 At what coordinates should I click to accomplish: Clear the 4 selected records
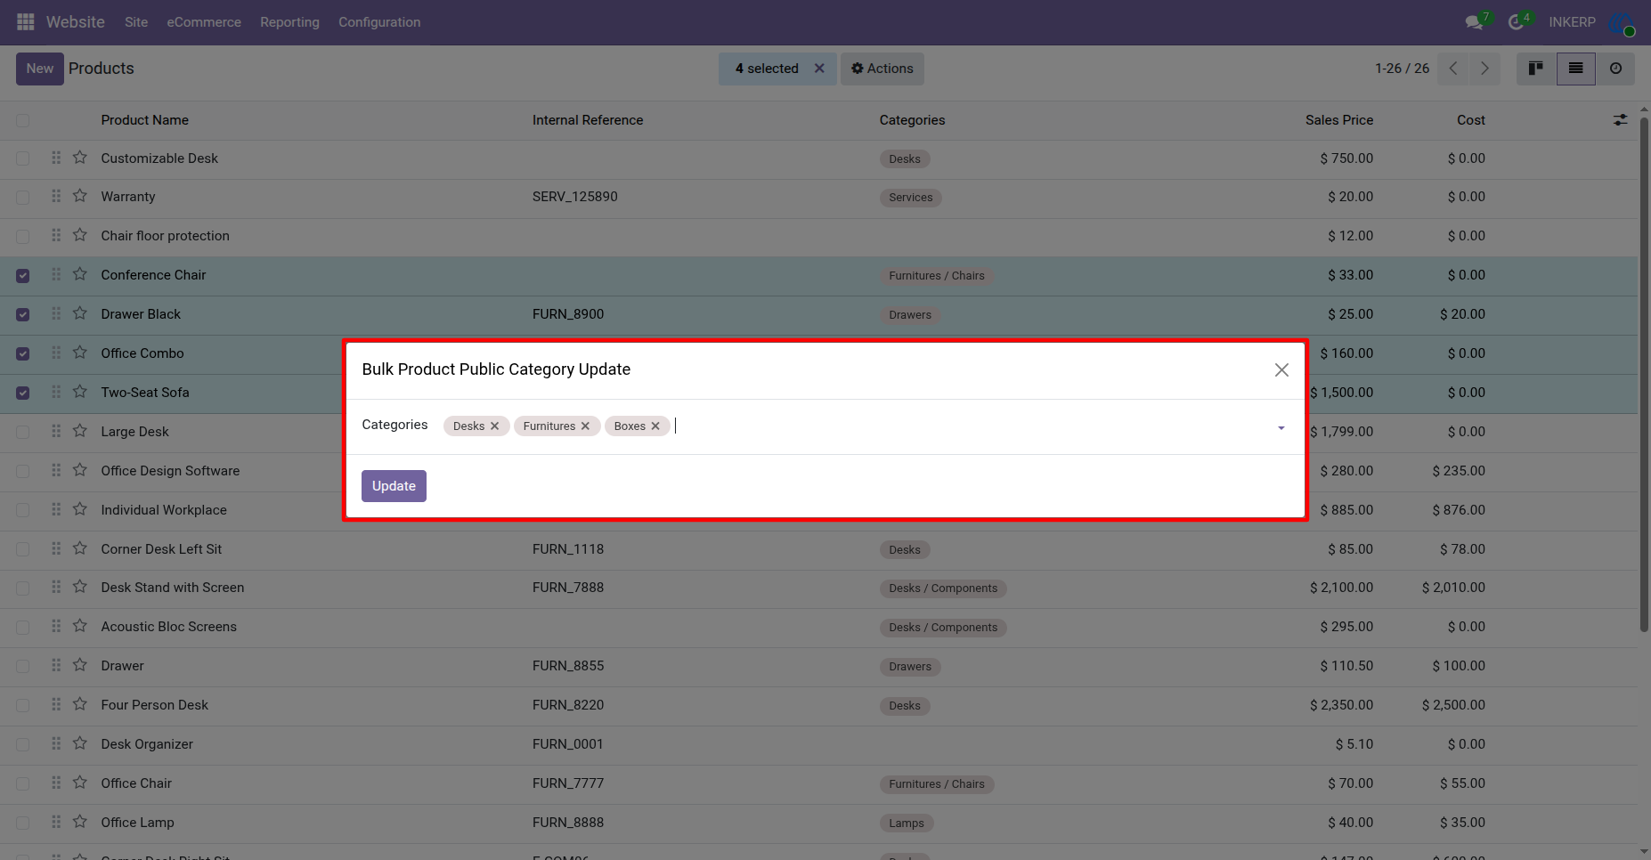[819, 69]
